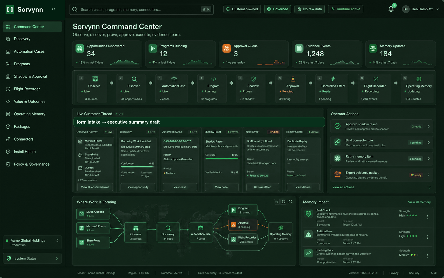Click the Packages cube icon
Image resolution: width=444 pixels, height=278 pixels.
[8, 127]
